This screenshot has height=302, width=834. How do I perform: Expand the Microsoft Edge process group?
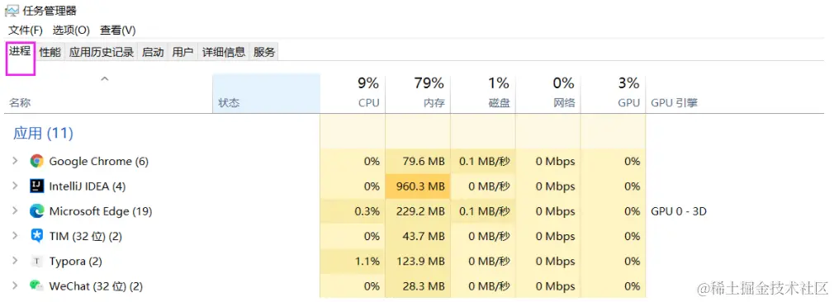pos(15,211)
